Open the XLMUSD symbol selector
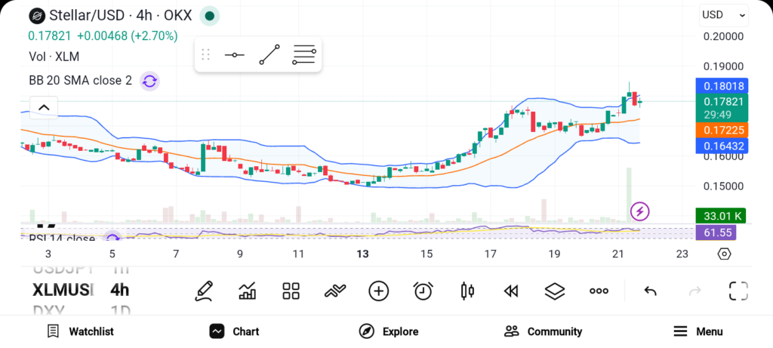 pos(63,290)
